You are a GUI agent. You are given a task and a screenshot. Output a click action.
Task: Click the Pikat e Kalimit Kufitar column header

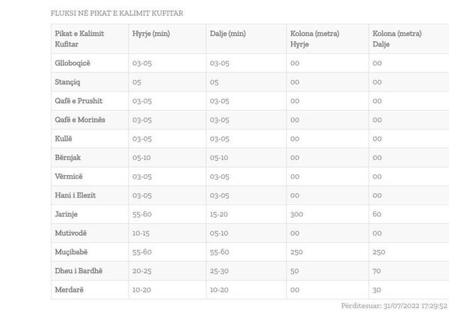click(x=79, y=39)
